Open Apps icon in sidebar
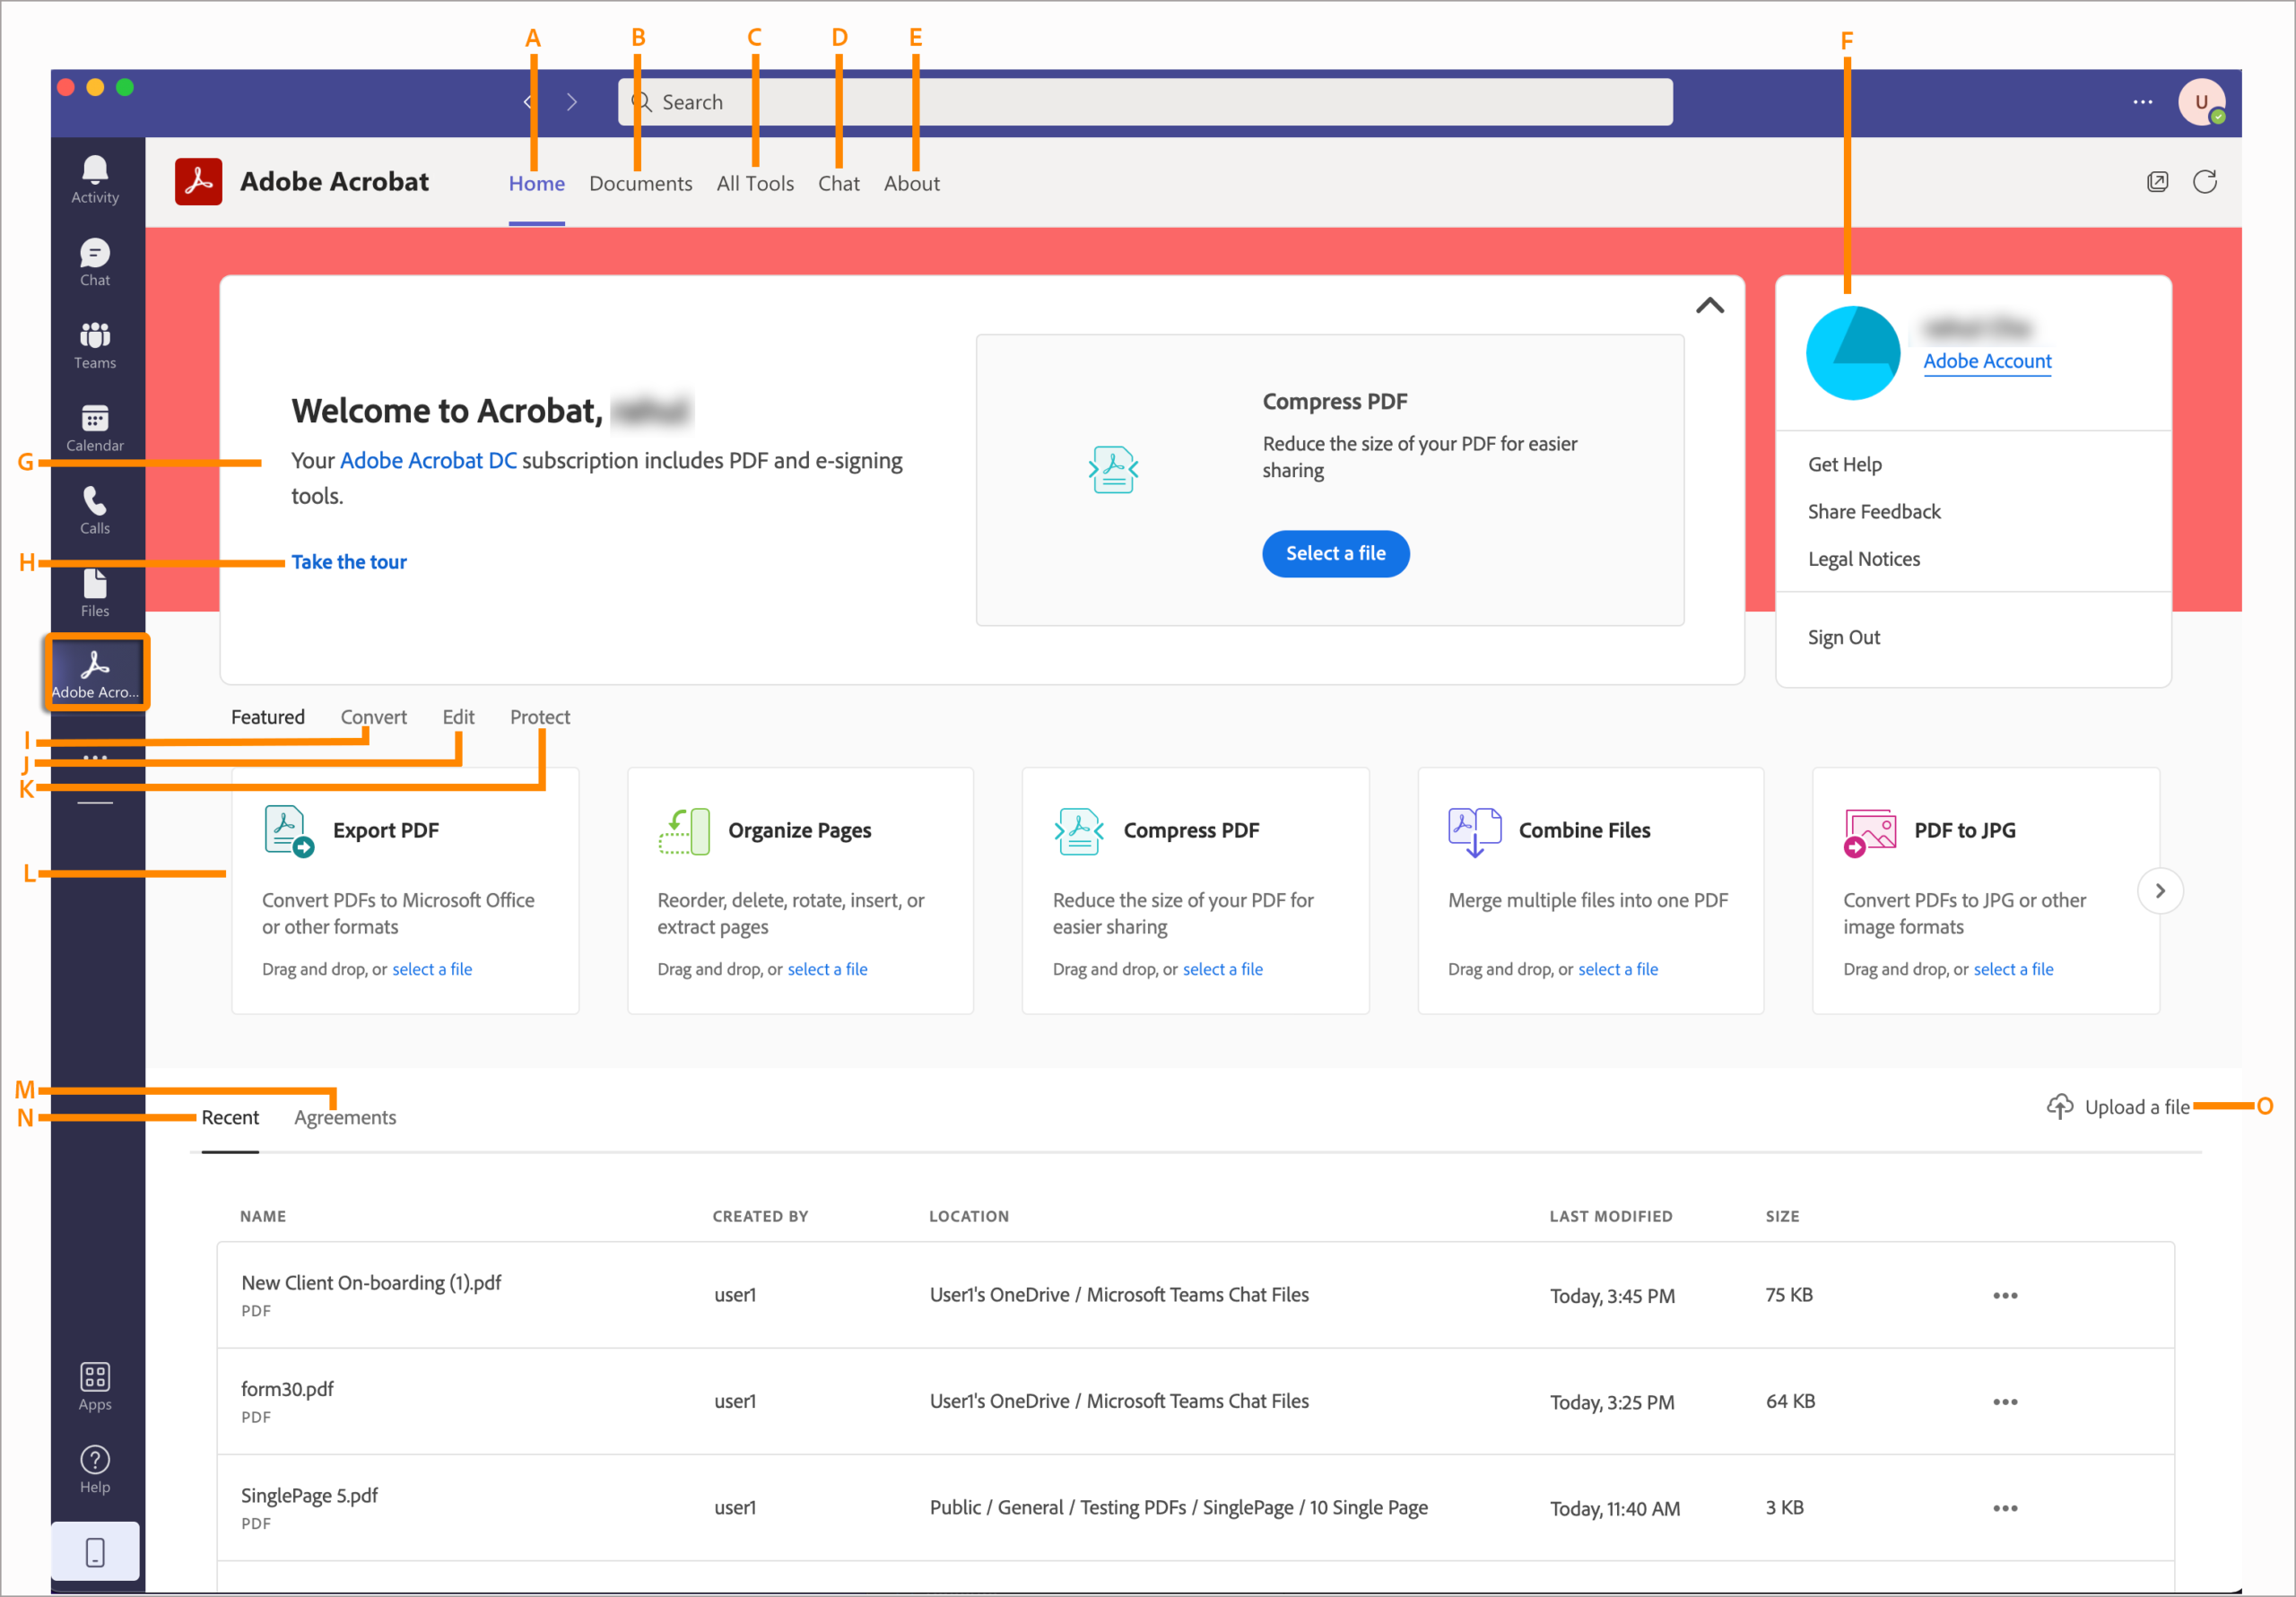This screenshot has height=1597, width=2296. click(x=95, y=1387)
